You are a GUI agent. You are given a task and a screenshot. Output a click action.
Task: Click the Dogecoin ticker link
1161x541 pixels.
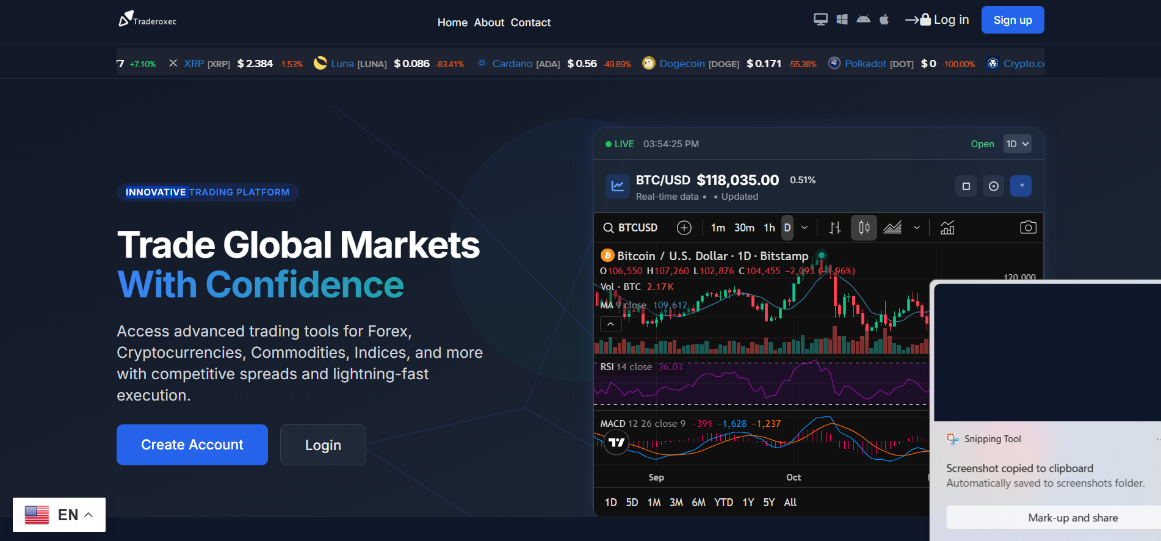(682, 64)
